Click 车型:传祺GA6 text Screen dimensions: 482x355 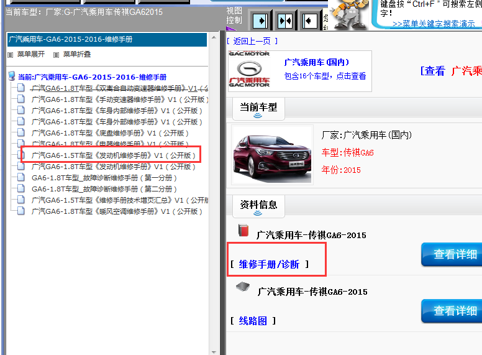pyautogui.click(x=347, y=152)
